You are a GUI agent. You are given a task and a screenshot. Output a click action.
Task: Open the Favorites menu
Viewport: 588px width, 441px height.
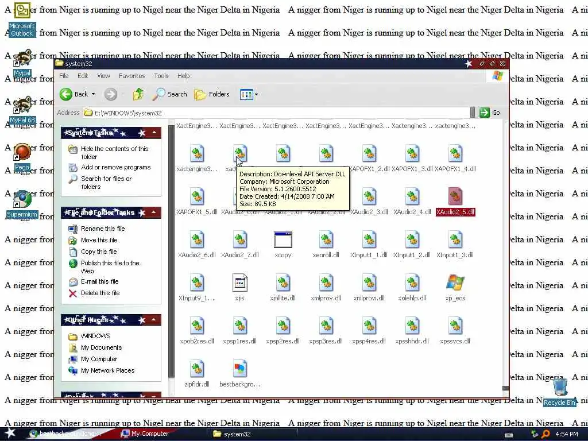pyautogui.click(x=131, y=76)
